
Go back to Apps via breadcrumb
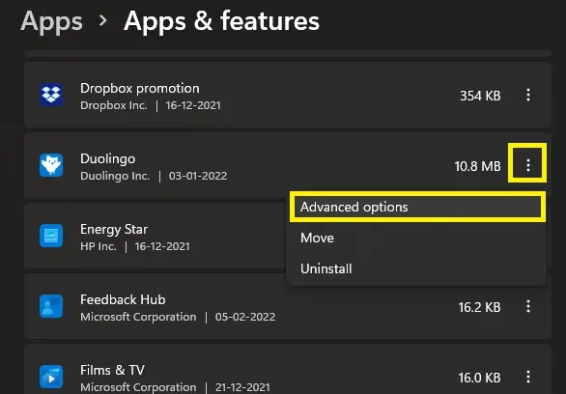(51, 21)
